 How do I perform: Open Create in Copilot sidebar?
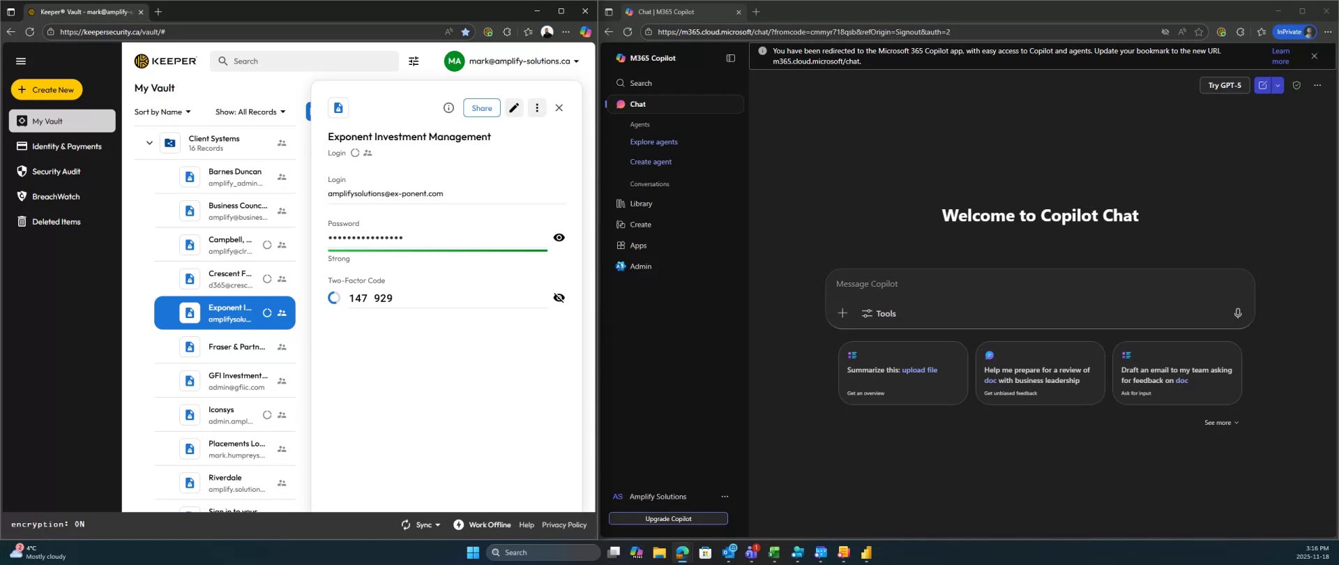coord(674,225)
